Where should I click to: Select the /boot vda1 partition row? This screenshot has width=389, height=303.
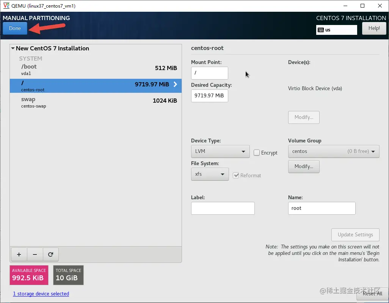pyautogui.click(x=96, y=70)
